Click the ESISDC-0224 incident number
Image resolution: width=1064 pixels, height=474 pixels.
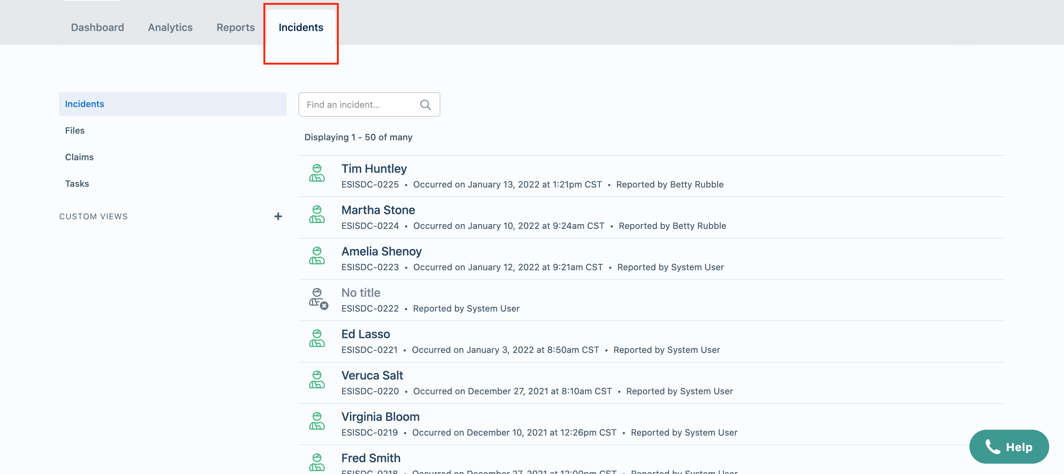point(370,226)
